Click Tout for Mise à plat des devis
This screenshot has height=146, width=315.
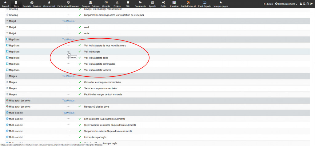coord(65,101)
